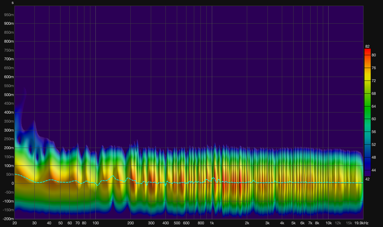Viewport: 383px width, 227px height.
Task: Click the red top of color scale bar
Action: [x=367, y=51]
